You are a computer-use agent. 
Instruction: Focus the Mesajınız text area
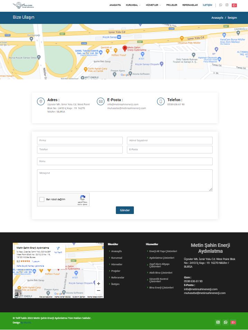pyautogui.click(x=125, y=180)
